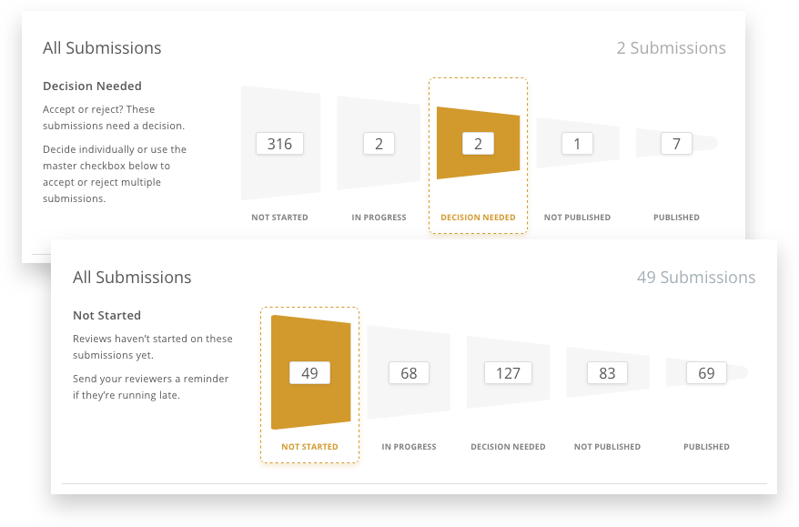799x527 pixels.
Task: Click the bottom panel's PUBLISHED label
Action: pos(706,447)
